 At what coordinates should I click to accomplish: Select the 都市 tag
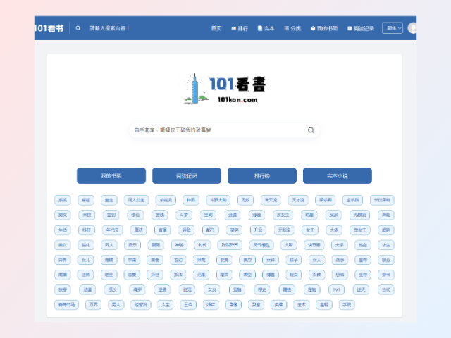[x=211, y=230]
